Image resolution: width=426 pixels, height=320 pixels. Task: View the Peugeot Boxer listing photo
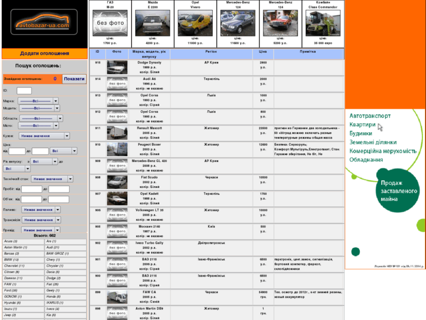click(x=117, y=149)
